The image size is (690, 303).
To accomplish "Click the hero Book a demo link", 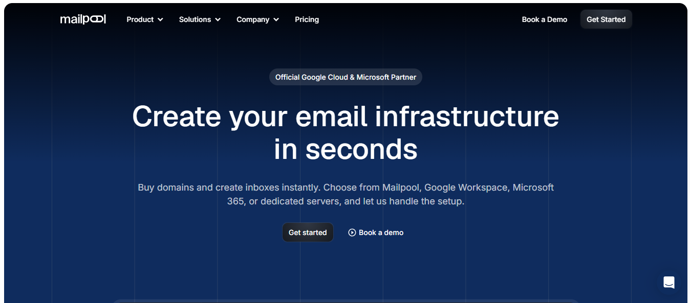I will point(376,232).
